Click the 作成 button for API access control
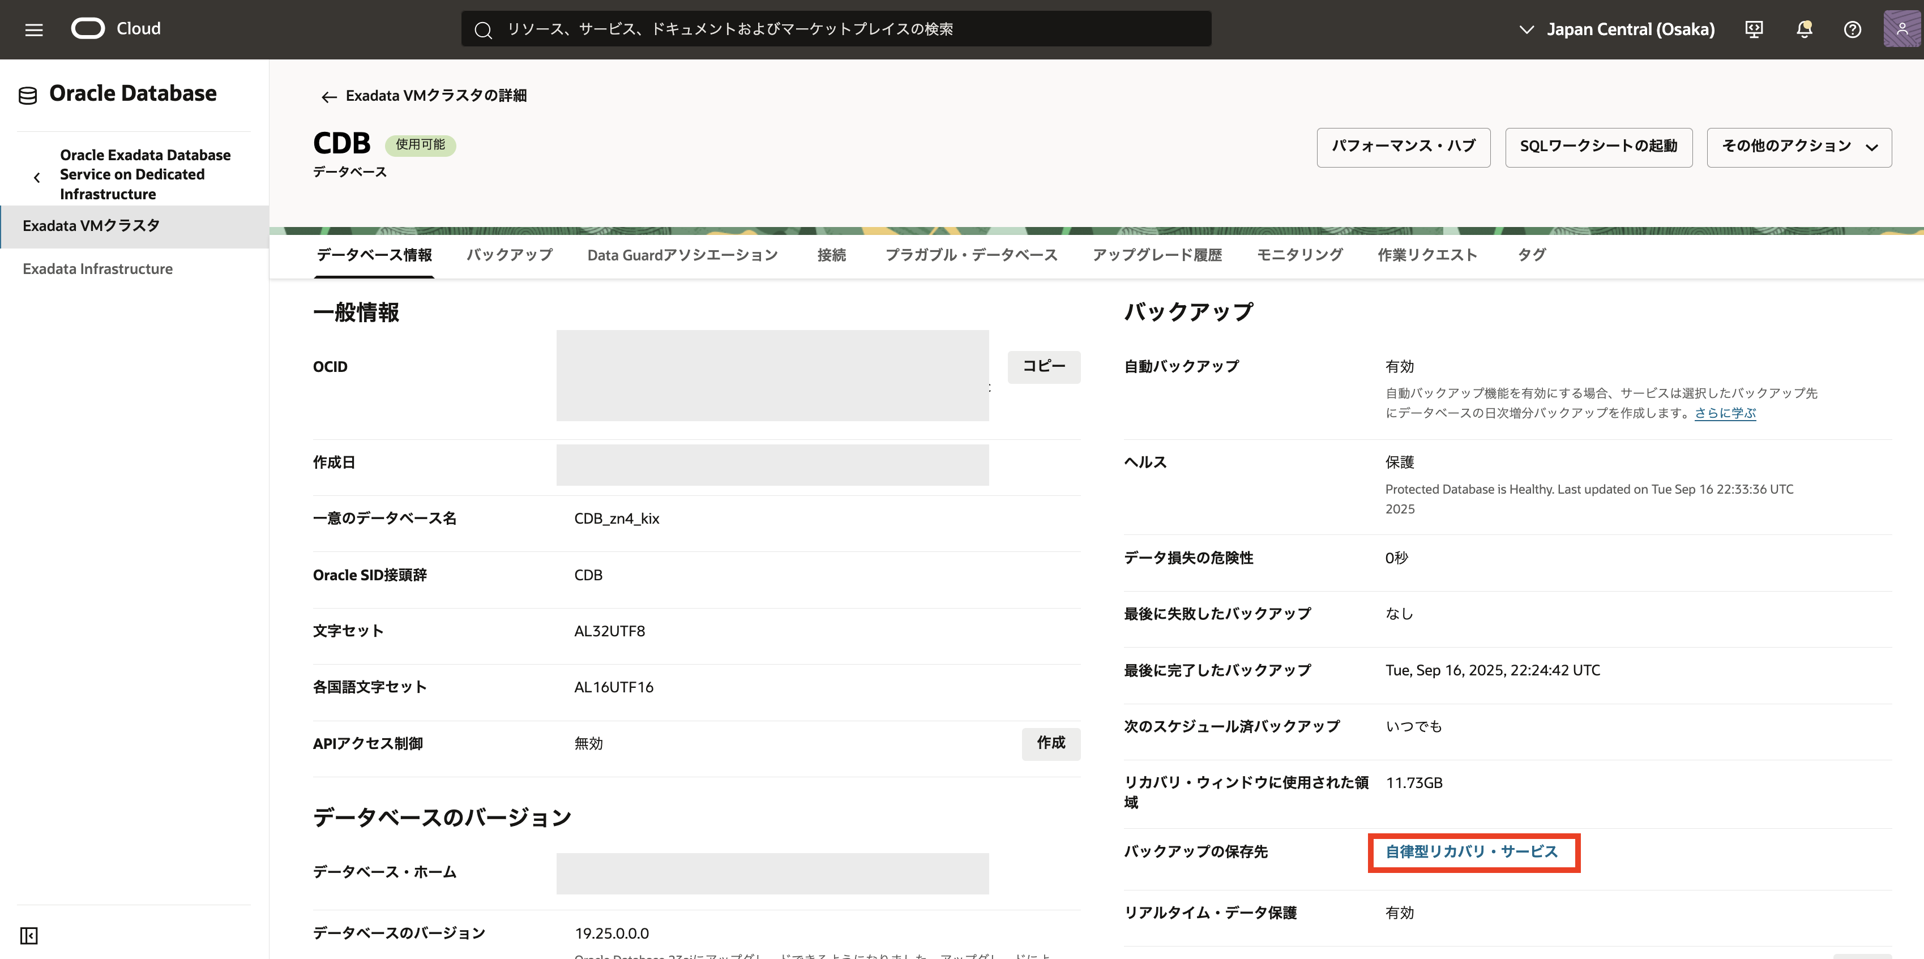The width and height of the screenshot is (1924, 959). [1050, 742]
